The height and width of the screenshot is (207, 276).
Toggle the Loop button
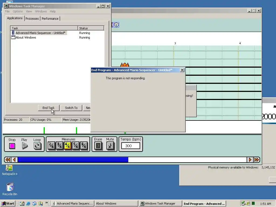tap(37, 146)
